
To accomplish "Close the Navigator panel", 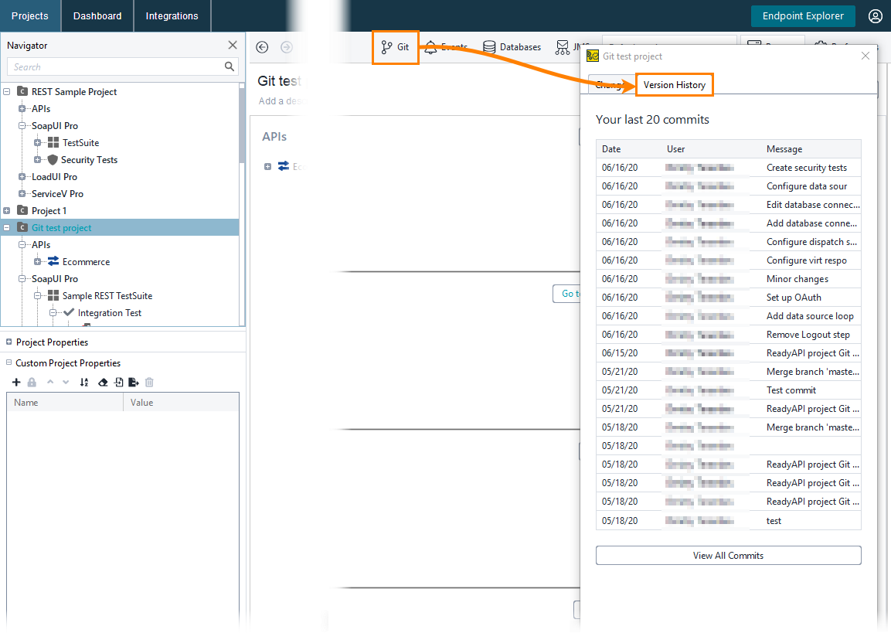I will (233, 45).
